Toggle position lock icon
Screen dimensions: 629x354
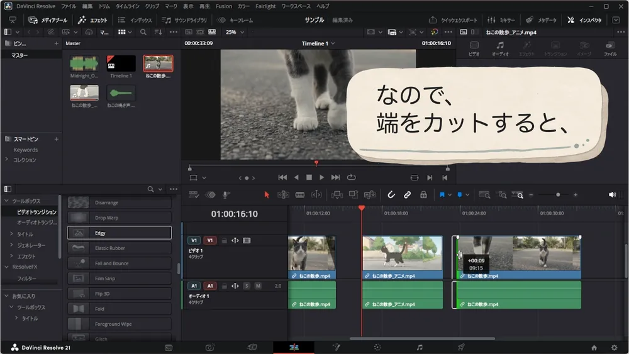point(423,195)
